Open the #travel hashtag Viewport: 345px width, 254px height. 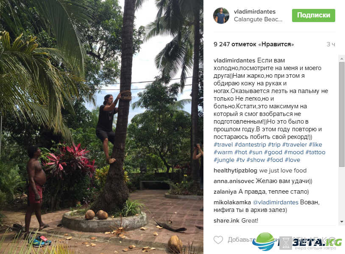223,145
